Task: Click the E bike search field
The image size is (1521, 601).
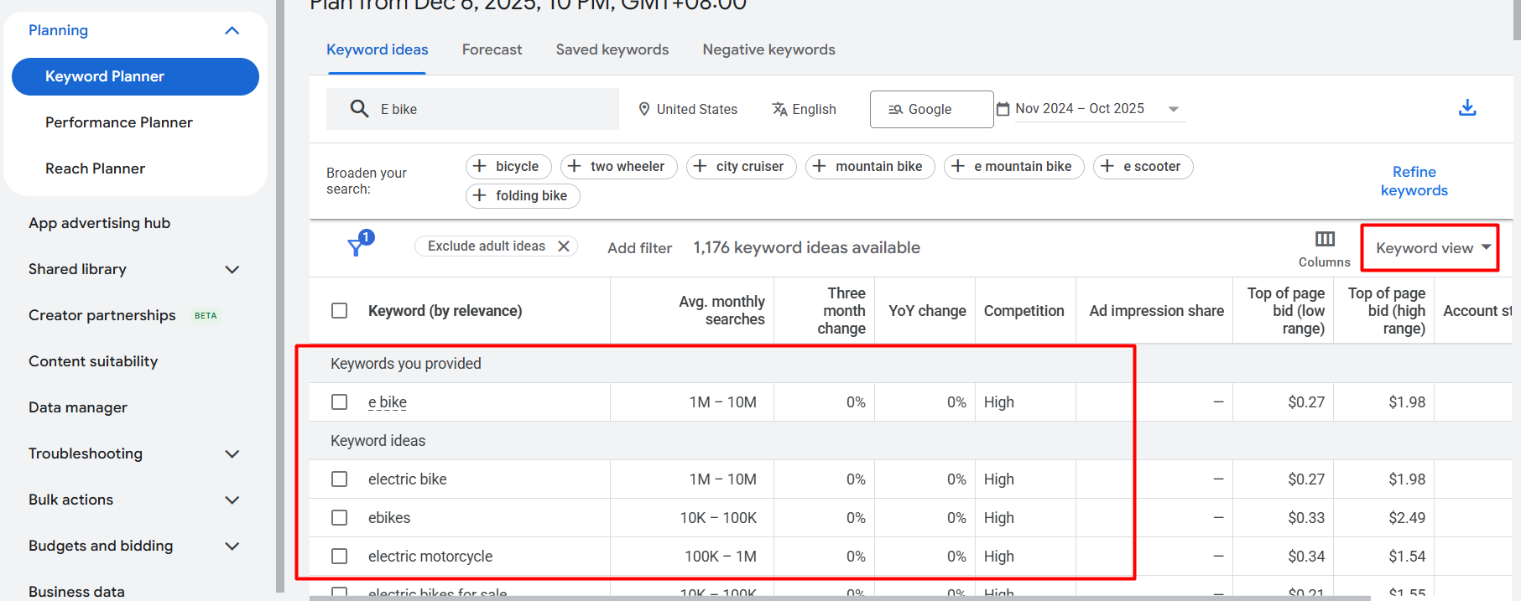Action: pos(487,110)
